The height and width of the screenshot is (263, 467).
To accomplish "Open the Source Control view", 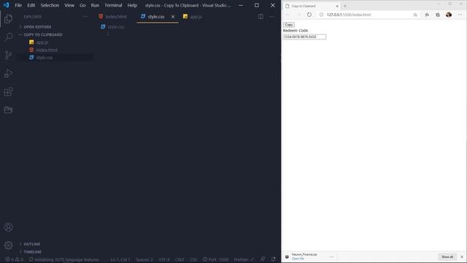I will 8,55.
